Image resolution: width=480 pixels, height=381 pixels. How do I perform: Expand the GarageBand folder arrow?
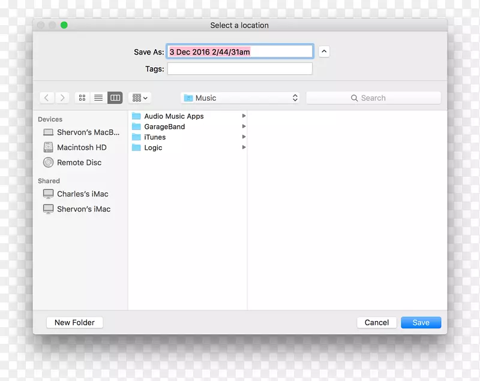point(244,126)
